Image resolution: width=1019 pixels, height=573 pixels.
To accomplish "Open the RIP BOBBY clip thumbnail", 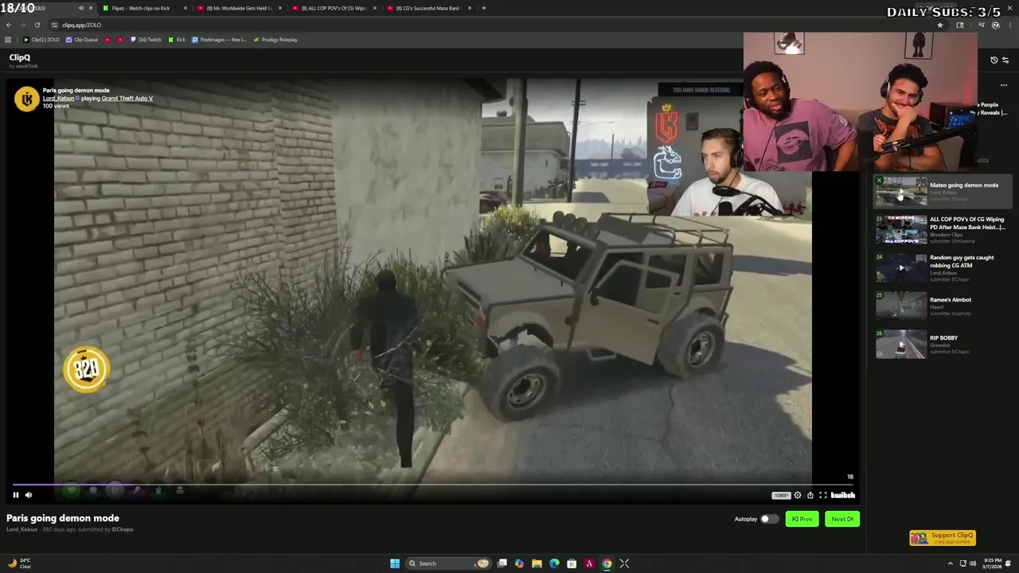I will point(901,345).
